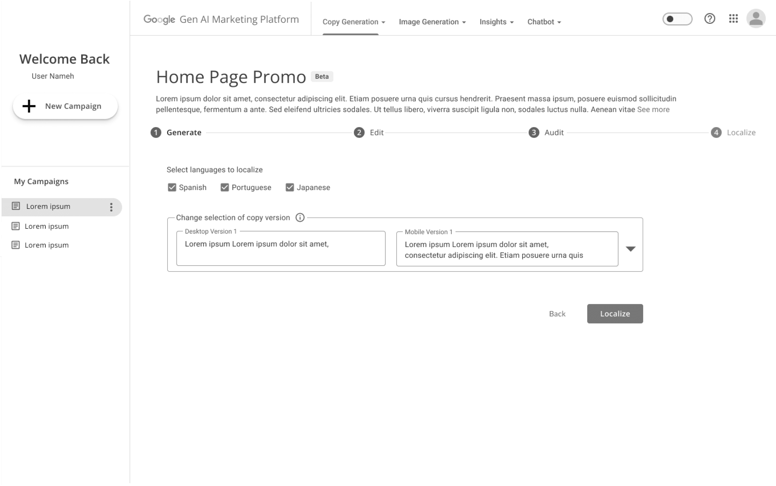The width and height of the screenshot is (776, 486).
Task: Click the See more link
Action: (x=653, y=110)
